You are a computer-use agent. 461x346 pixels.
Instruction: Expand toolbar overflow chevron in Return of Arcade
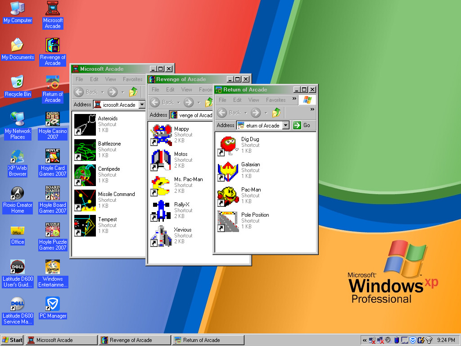click(312, 109)
